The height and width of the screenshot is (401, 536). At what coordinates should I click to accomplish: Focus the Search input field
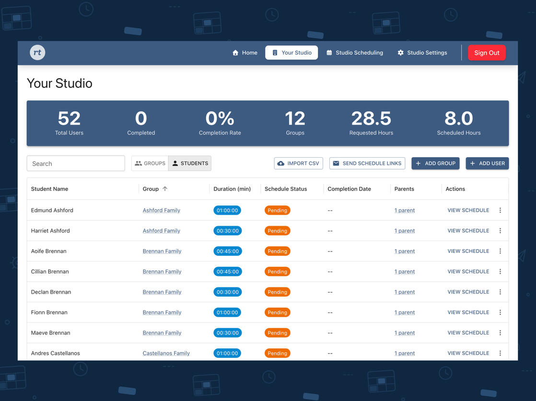coord(76,163)
